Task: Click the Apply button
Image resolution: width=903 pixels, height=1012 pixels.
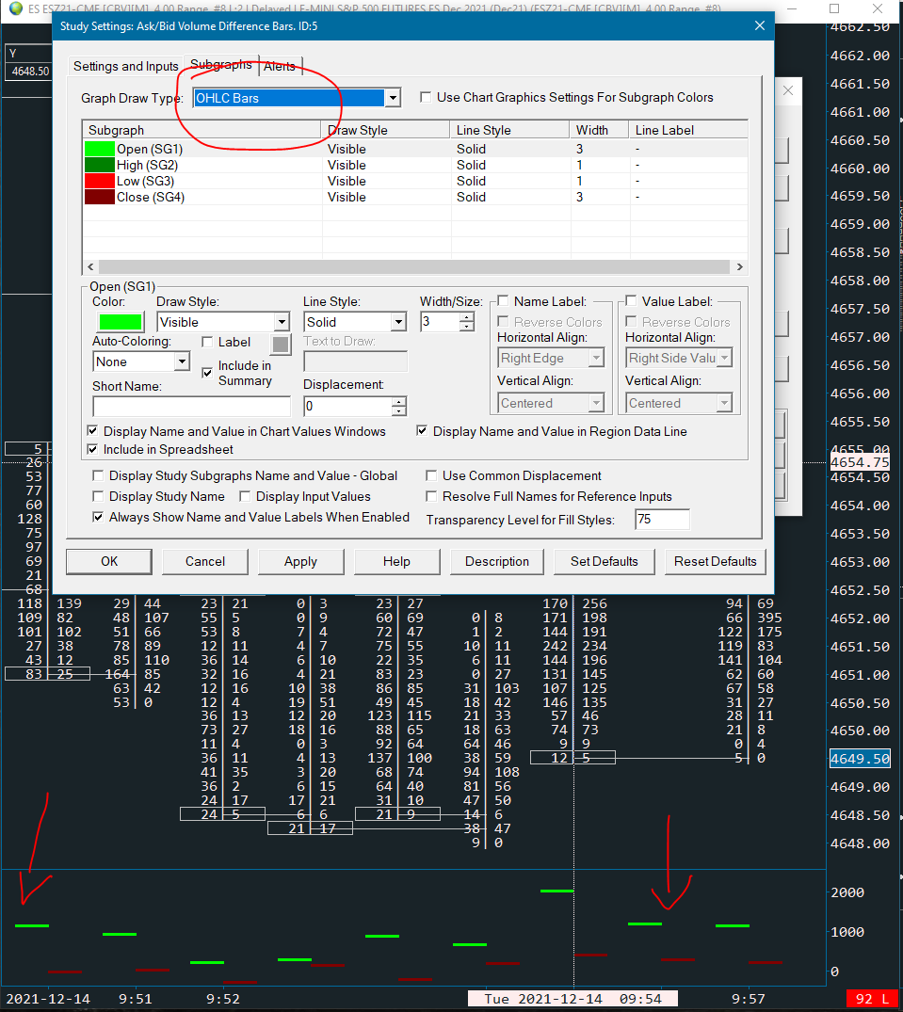Action: pos(300,561)
